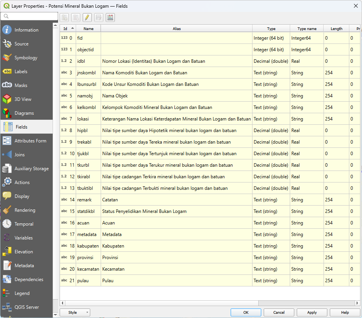Open the Metadata tab in the sidebar
362x318 pixels.
click(x=24, y=266)
